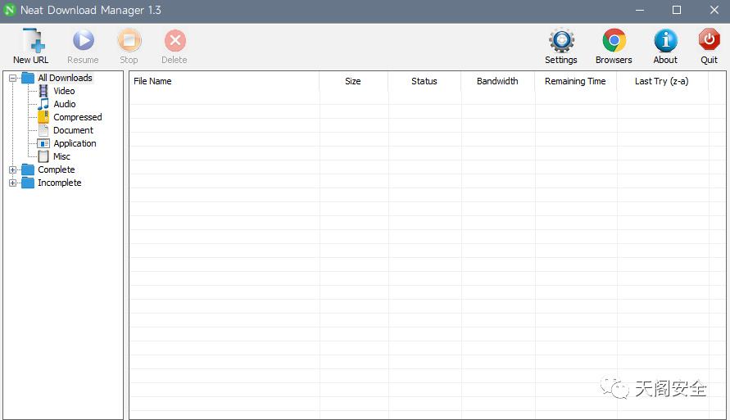730x420 pixels.
Task: Sort by Remaining Time column header
Action: click(575, 81)
